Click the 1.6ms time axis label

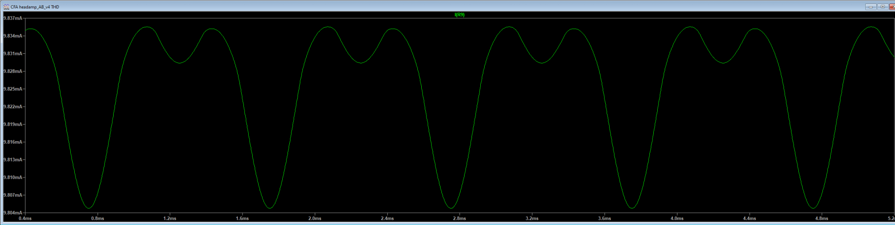coord(243,218)
